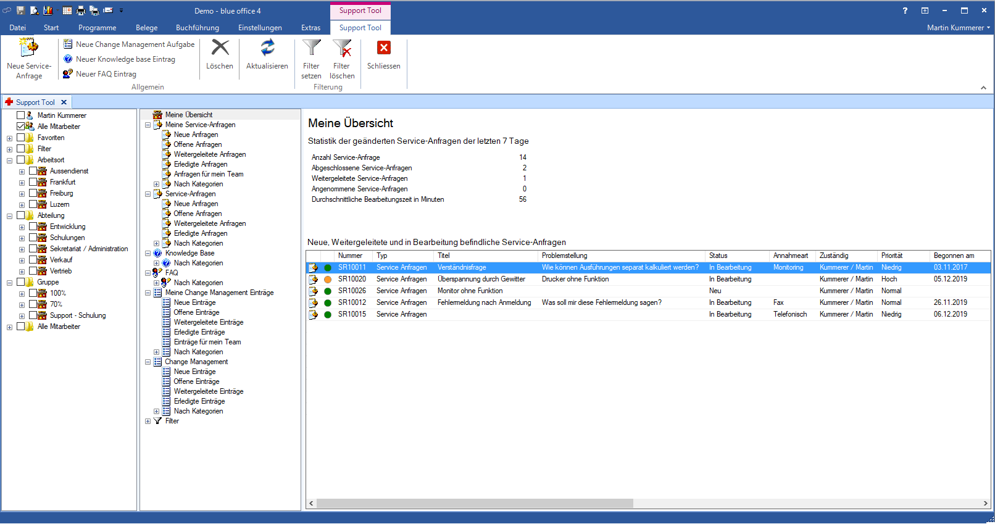Click the Filter löschen icon
995x524 pixels.
pos(342,48)
